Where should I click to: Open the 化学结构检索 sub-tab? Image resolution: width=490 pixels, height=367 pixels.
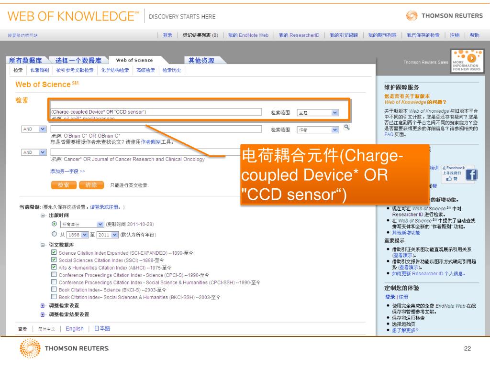coord(115,70)
